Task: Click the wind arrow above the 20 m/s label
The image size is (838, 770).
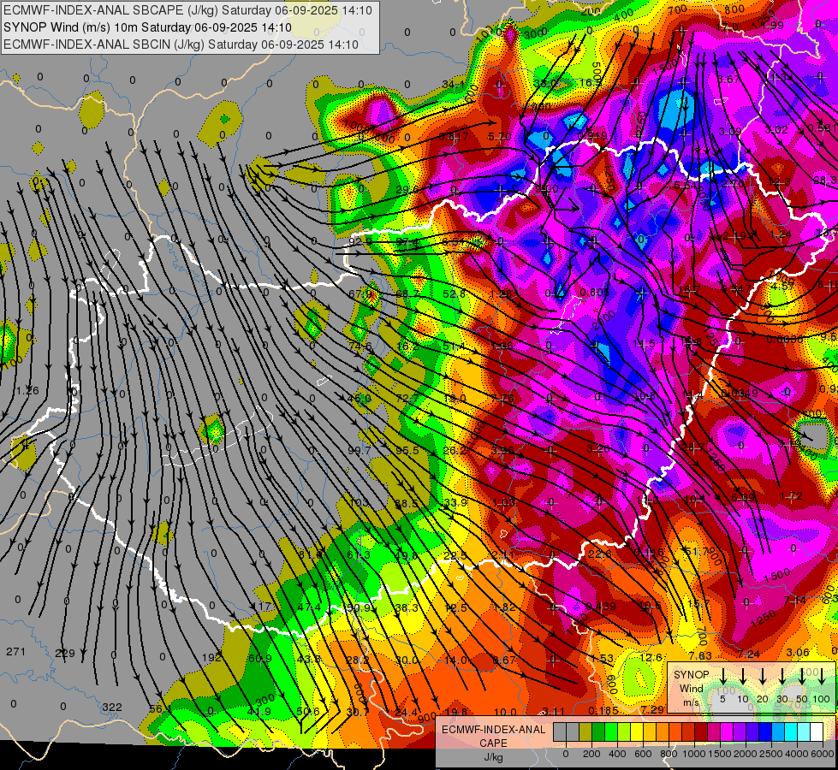Action: 762,676
